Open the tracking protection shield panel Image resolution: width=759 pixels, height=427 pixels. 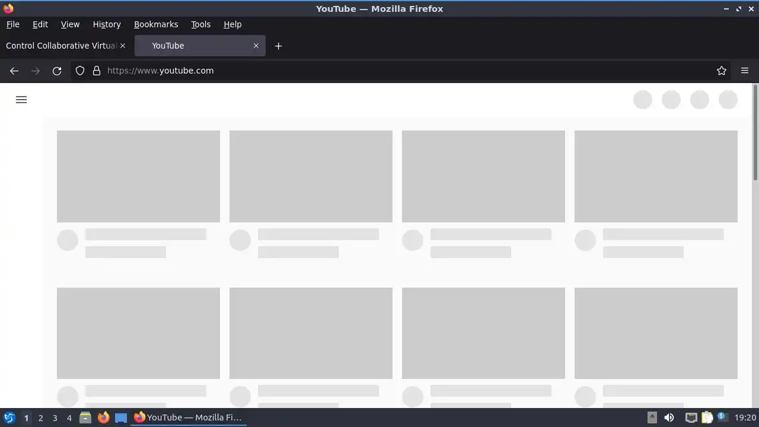[80, 71]
